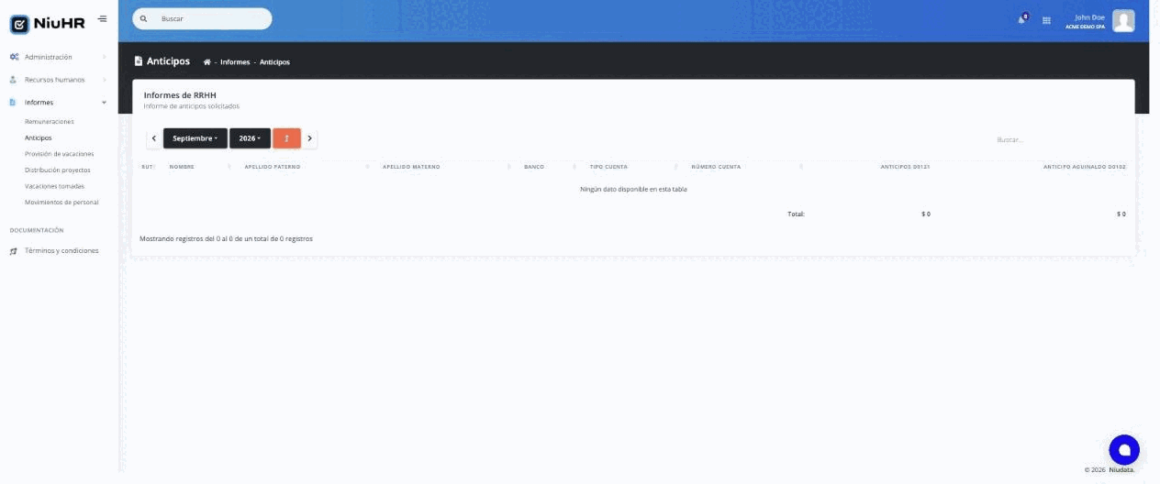Click the Recursos humanos person icon
The height and width of the screenshot is (484, 1160).
[x=14, y=80]
